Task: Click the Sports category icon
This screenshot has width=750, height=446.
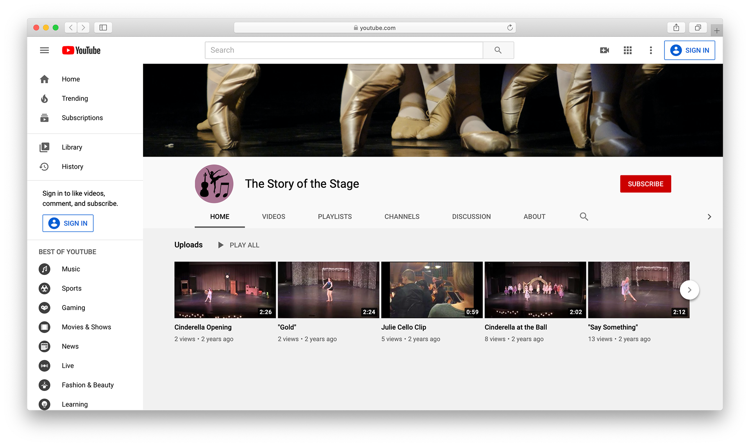Action: (x=45, y=288)
